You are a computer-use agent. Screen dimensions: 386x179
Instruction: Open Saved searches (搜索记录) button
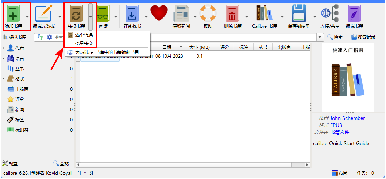click(x=363, y=37)
